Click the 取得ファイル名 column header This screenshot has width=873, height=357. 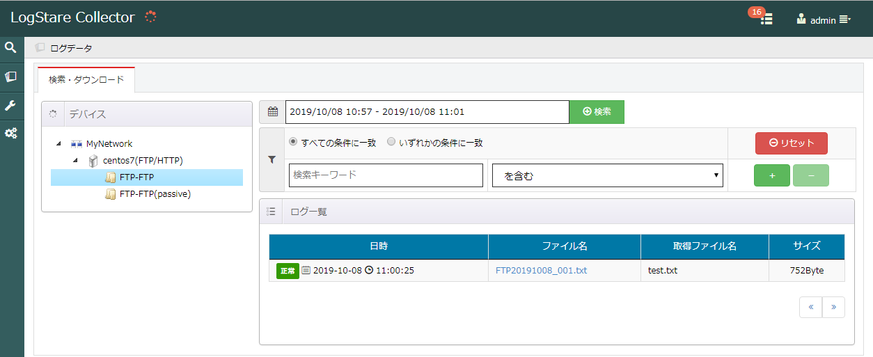[705, 246]
